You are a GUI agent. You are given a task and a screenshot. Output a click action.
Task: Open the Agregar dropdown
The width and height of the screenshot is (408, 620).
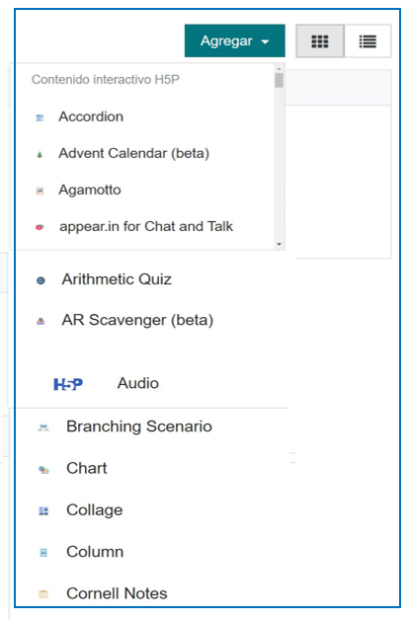point(235,40)
